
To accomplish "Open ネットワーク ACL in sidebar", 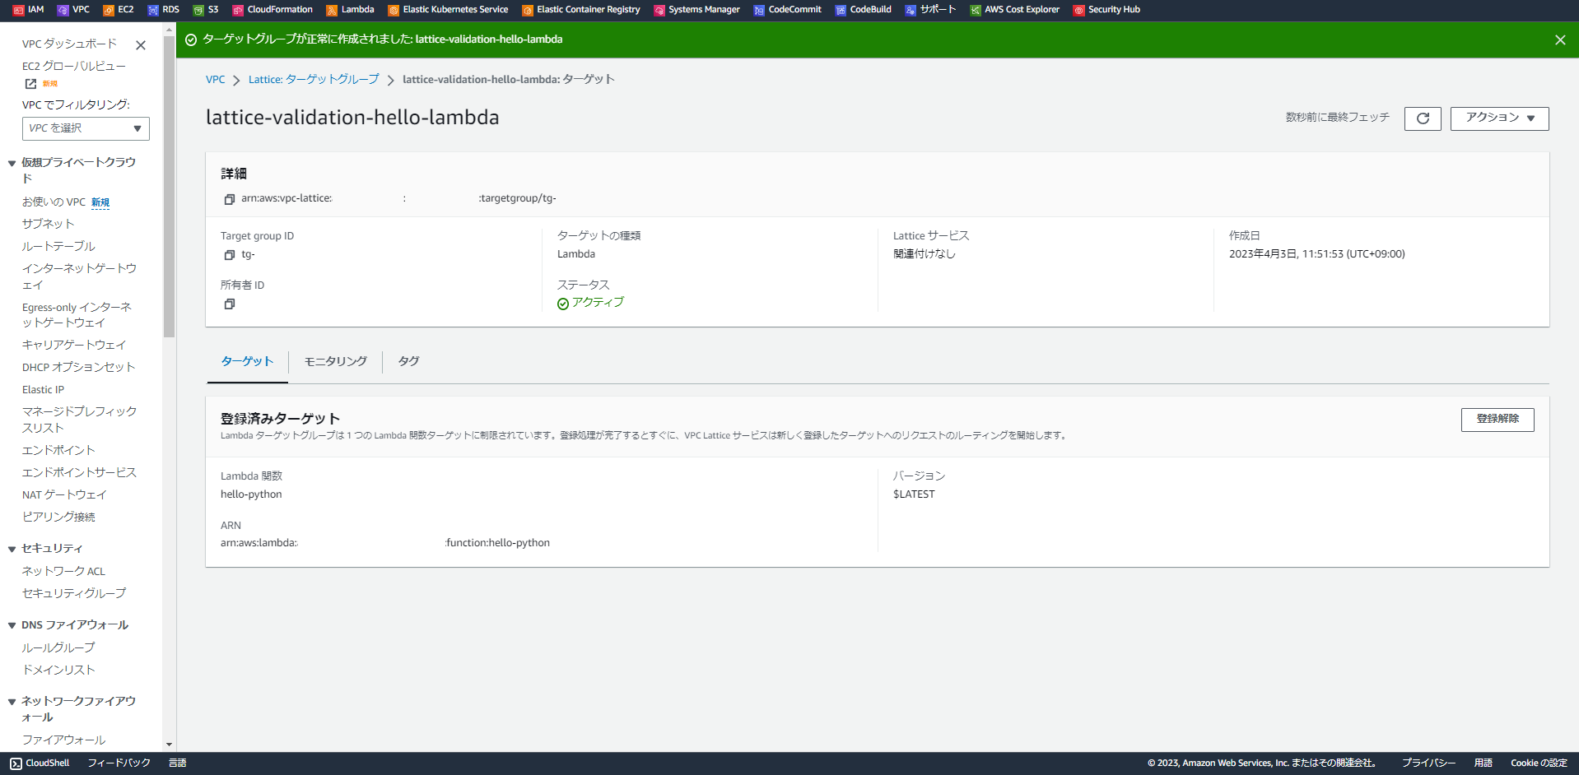I will click(63, 572).
